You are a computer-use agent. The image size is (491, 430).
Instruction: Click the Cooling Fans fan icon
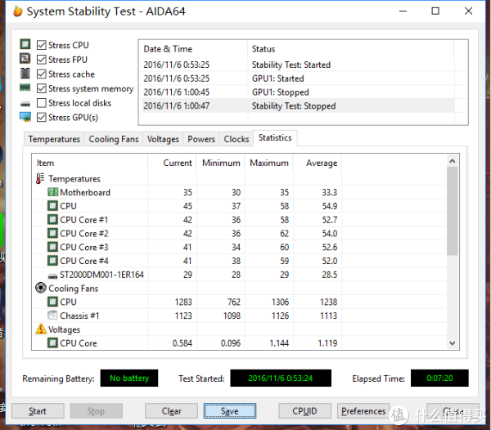41,288
